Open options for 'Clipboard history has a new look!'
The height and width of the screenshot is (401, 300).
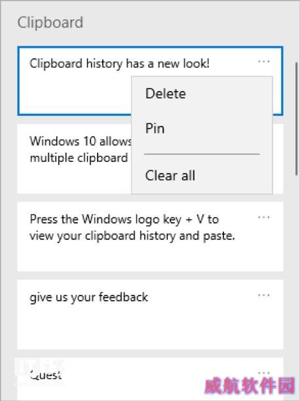[264, 62]
